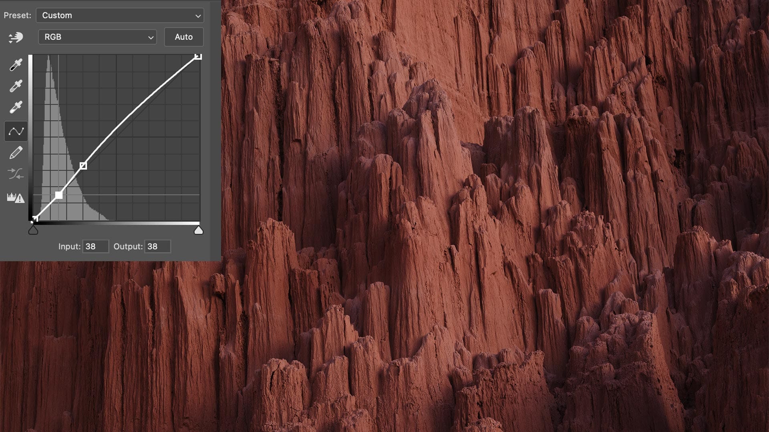The height and width of the screenshot is (432, 769).
Task: Click the Auto button
Action: coord(183,37)
